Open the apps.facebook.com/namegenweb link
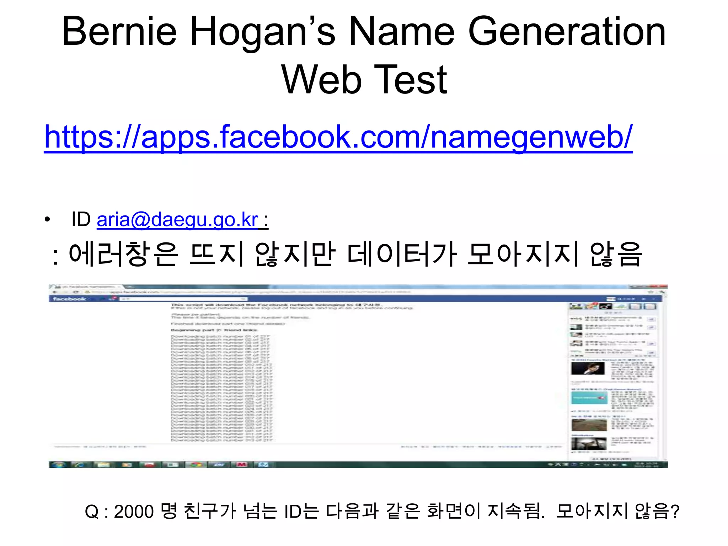This screenshot has height=546, width=728. 338,137
